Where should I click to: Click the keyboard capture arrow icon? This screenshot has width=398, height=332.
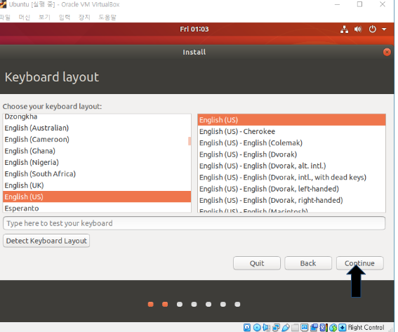(343, 327)
